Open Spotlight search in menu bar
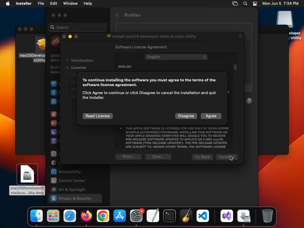Screen dimensions: 304x228 (245, 4)
